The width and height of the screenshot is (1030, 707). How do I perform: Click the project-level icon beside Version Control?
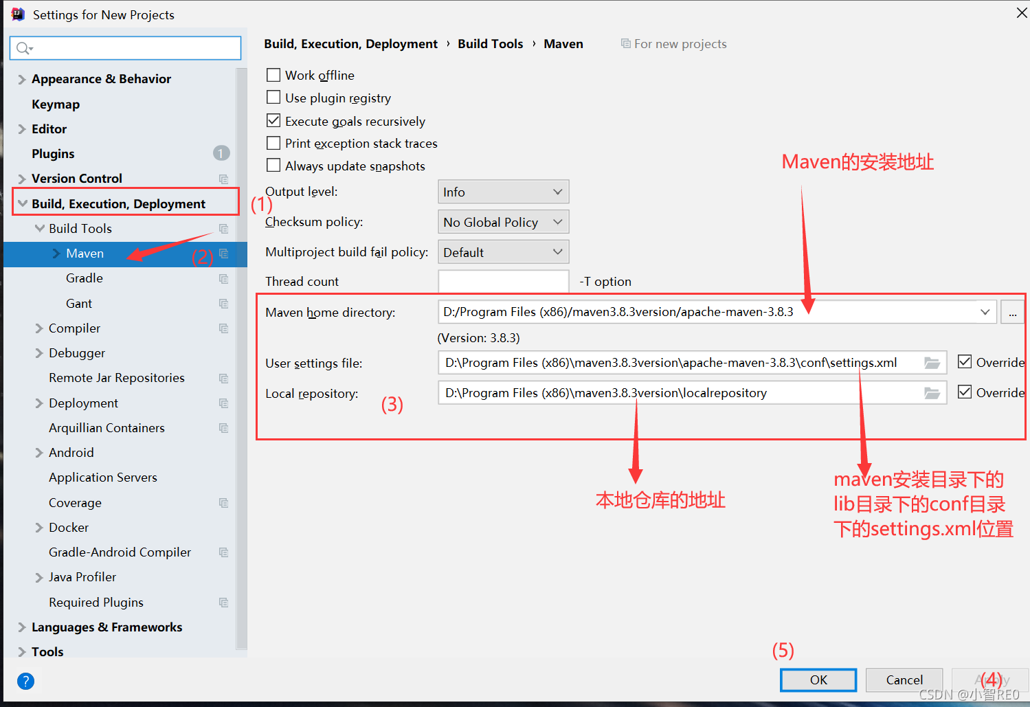coord(223,179)
